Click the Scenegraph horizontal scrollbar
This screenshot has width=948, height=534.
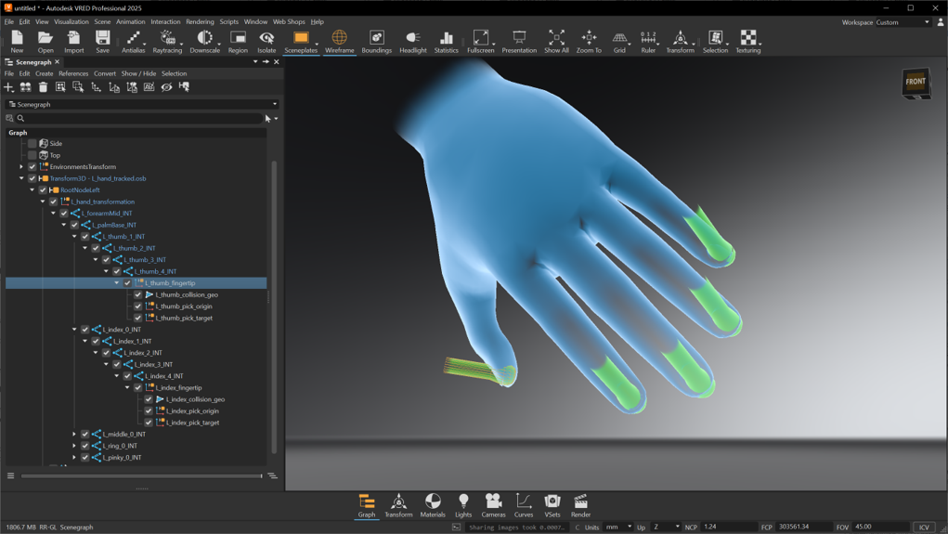pyautogui.click(x=141, y=475)
